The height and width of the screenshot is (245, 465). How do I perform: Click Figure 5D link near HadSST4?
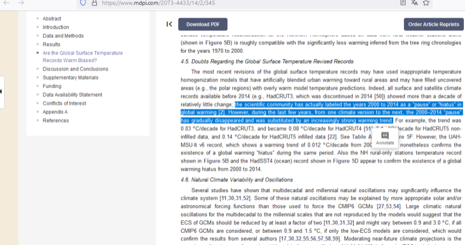(346, 161)
